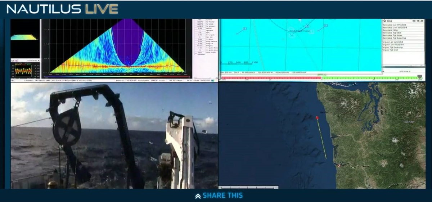Click the Share This link
This screenshot has width=432, height=202.
click(222, 196)
